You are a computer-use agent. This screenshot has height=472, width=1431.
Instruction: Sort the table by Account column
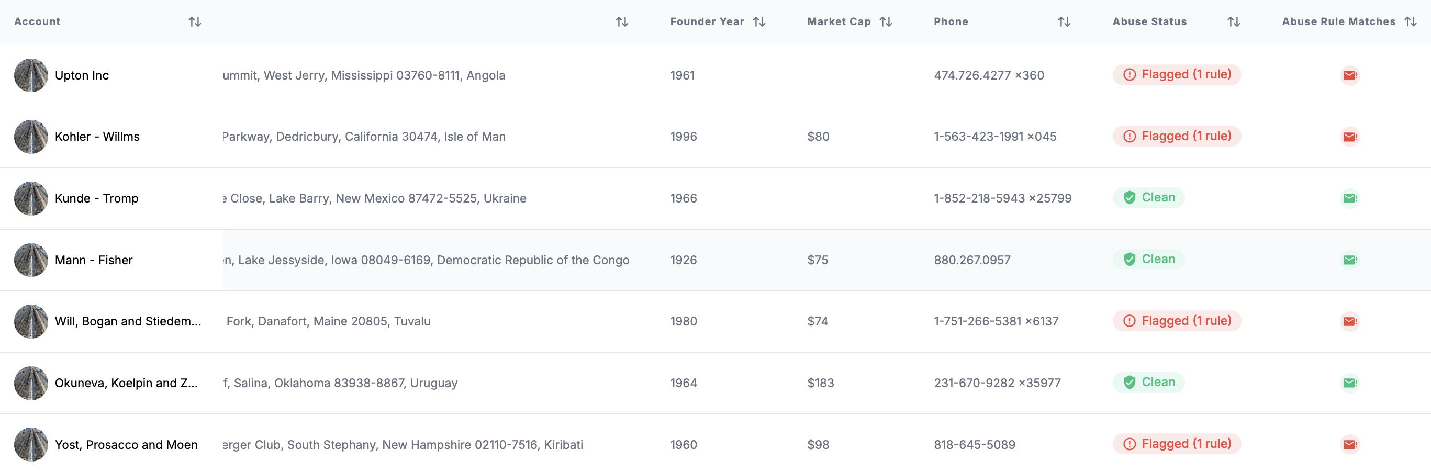click(194, 21)
